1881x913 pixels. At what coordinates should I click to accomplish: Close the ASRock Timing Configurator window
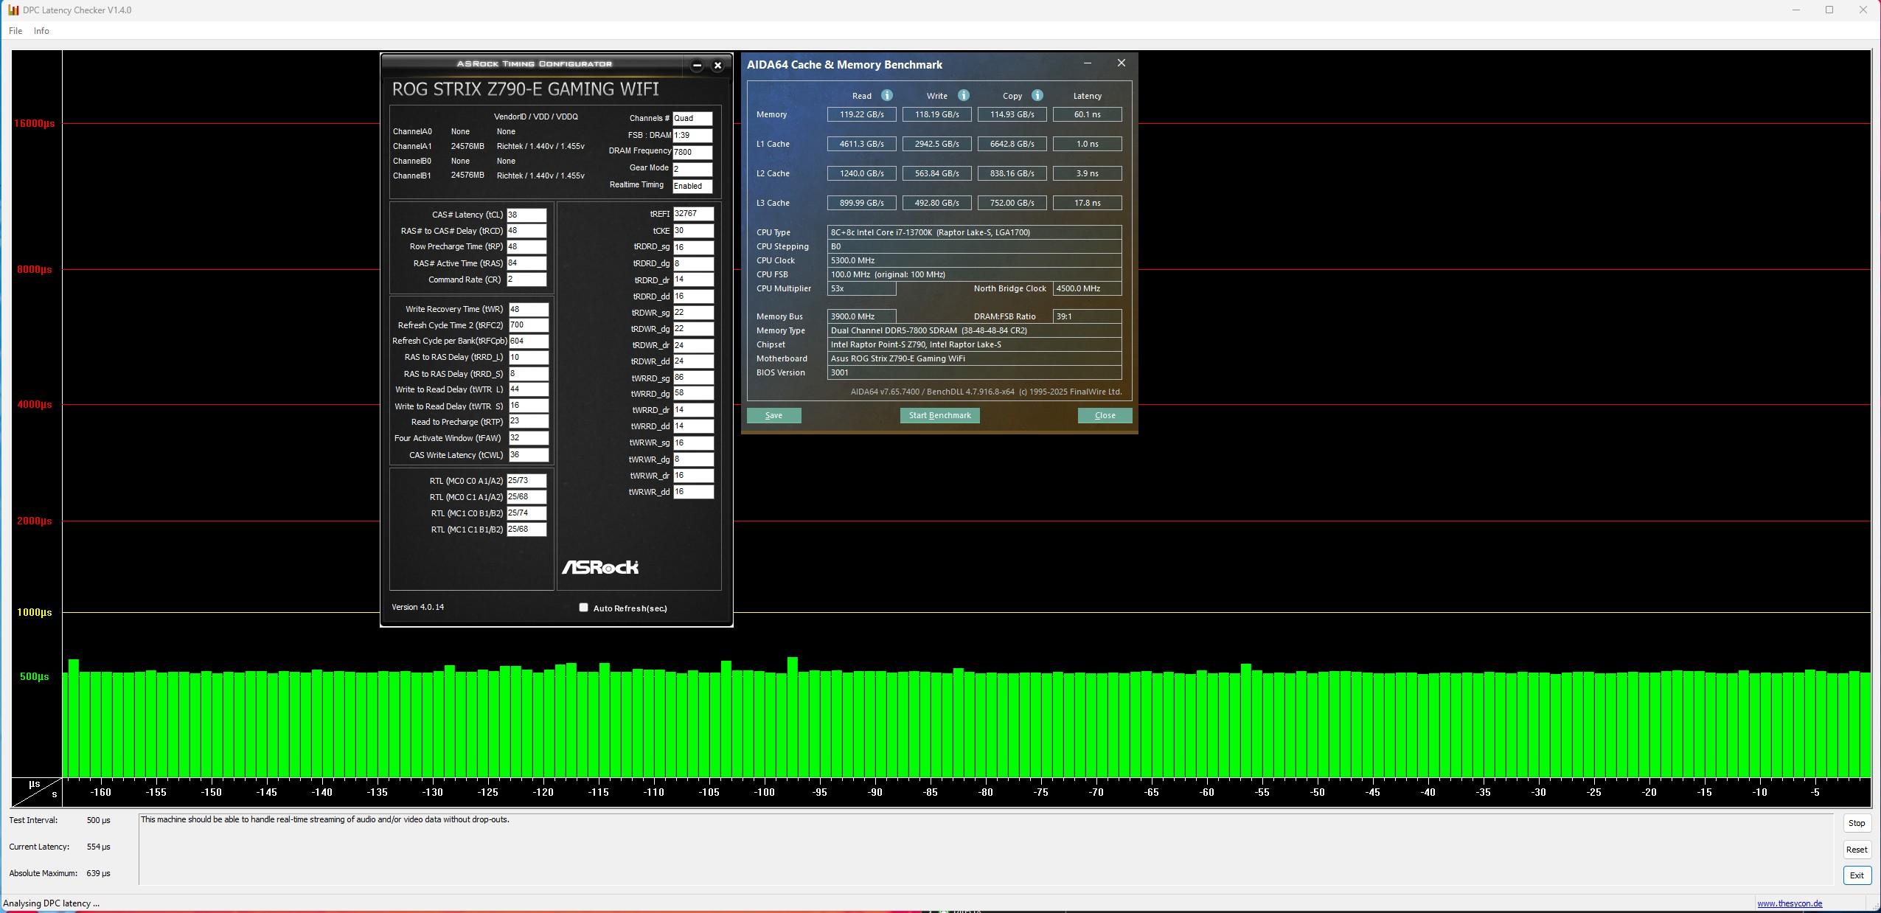pyautogui.click(x=717, y=66)
